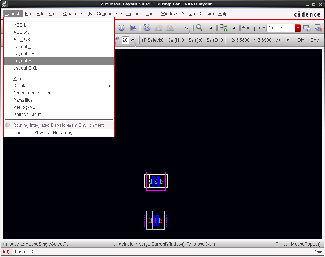Click the cadence logo
Image resolution: width=325 pixels, height=257 pixels.
[x=307, y=14]
